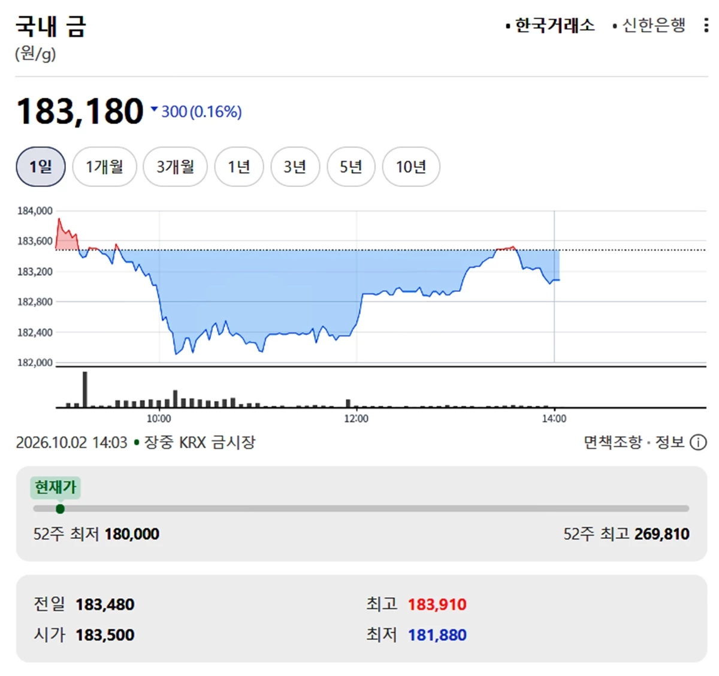Screen dimensions: 719x676
Task: Click the 14:00 time label on chart axis
Action: click(x=554, y=418)
